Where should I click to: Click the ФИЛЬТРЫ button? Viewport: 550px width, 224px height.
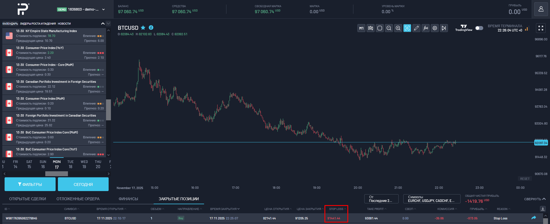coord(30,184)
